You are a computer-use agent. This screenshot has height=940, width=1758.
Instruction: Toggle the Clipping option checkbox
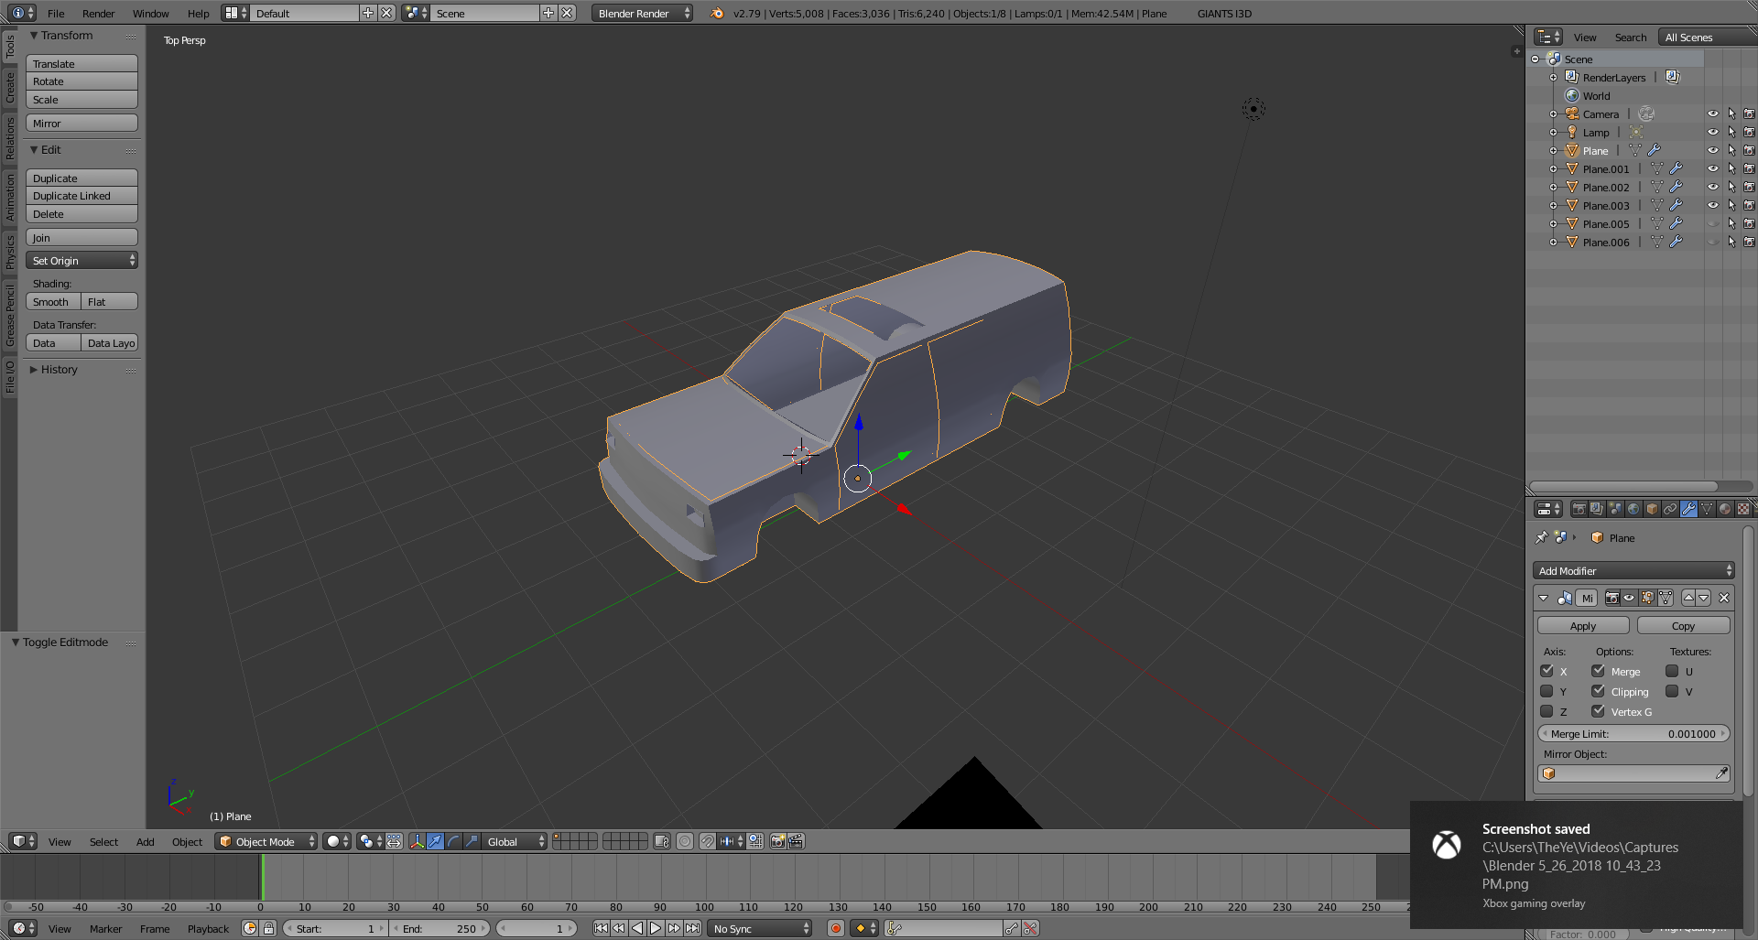(1598, 691)
